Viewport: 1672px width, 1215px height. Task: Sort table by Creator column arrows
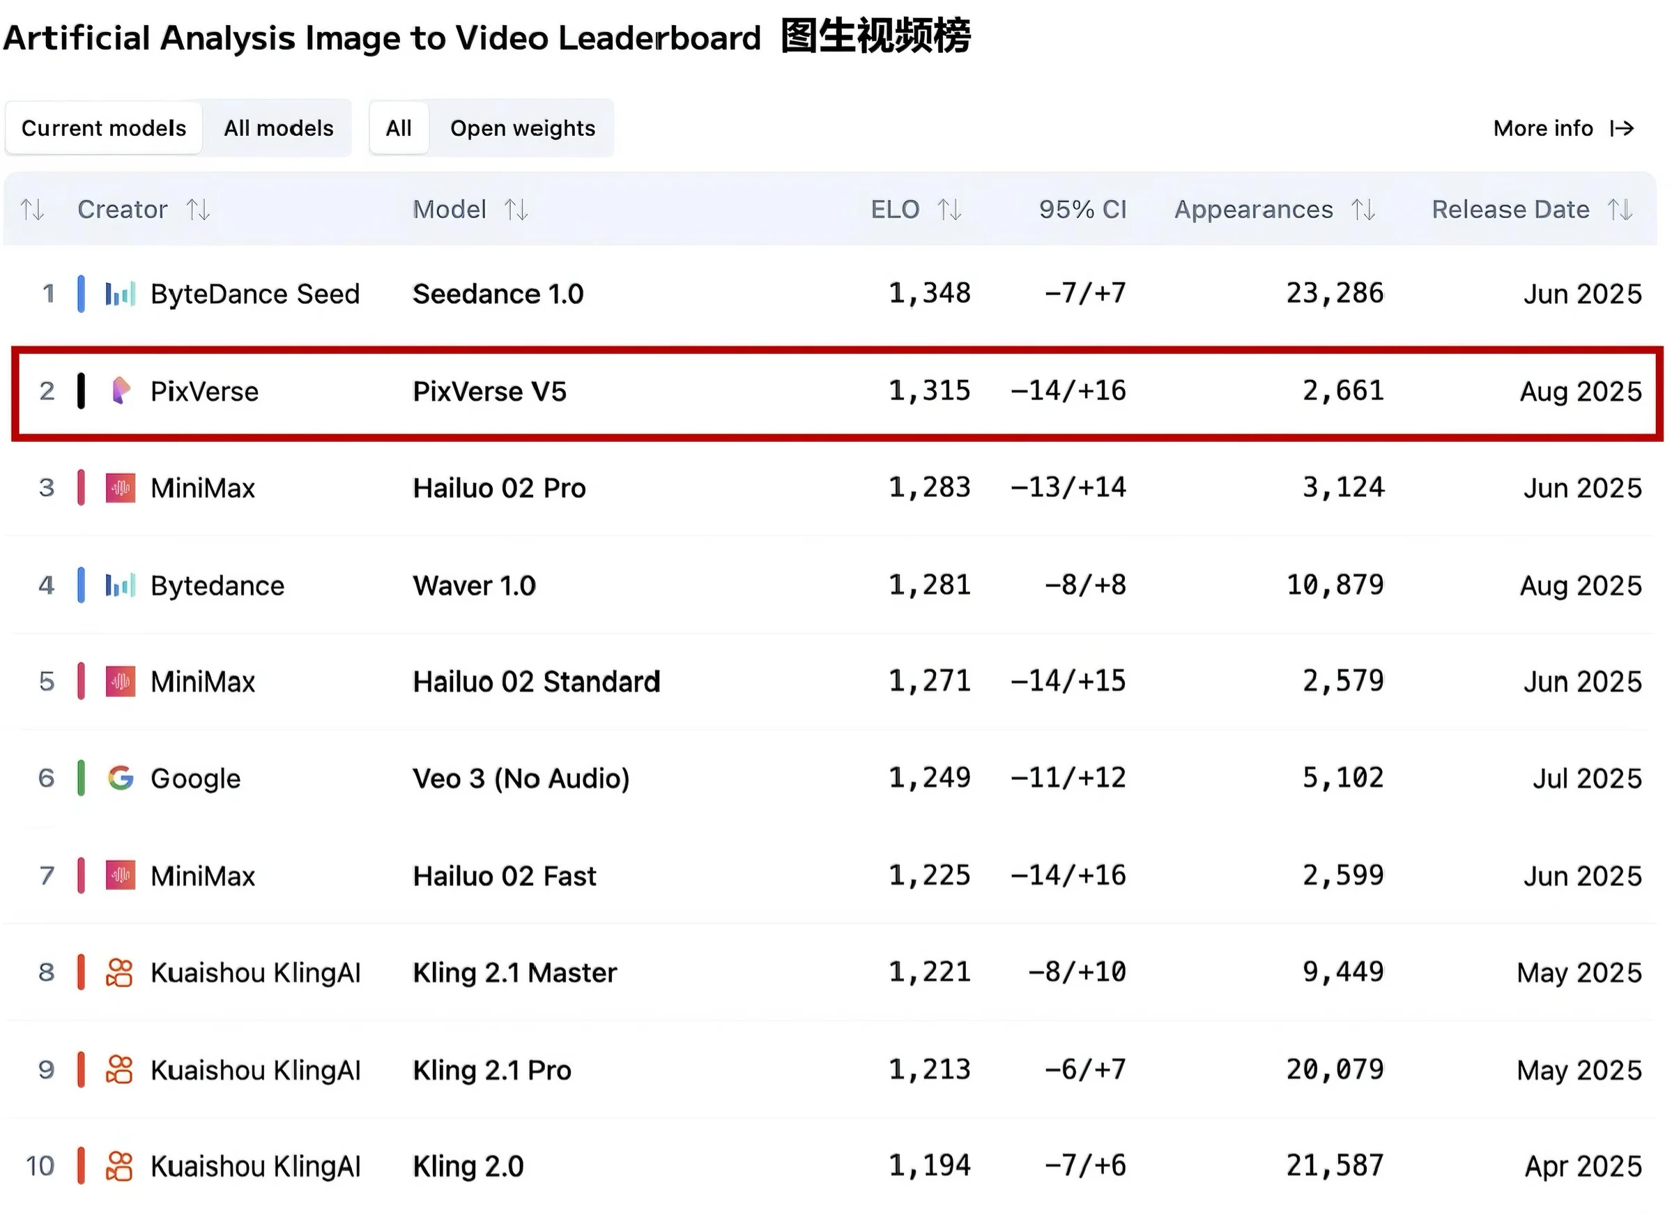tap(197, 209)
